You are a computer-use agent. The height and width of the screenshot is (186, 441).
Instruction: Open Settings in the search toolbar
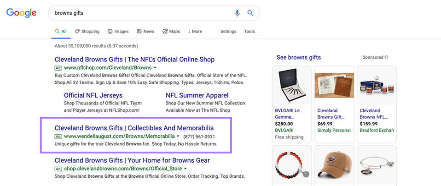point(228,32)
